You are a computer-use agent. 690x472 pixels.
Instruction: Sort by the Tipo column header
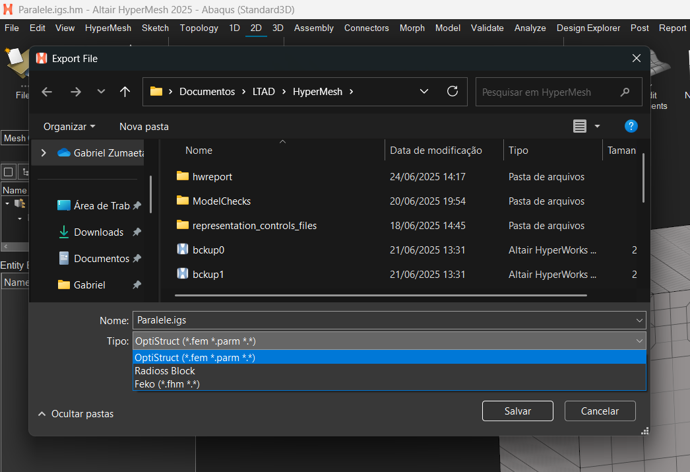[x=518, y=151]
